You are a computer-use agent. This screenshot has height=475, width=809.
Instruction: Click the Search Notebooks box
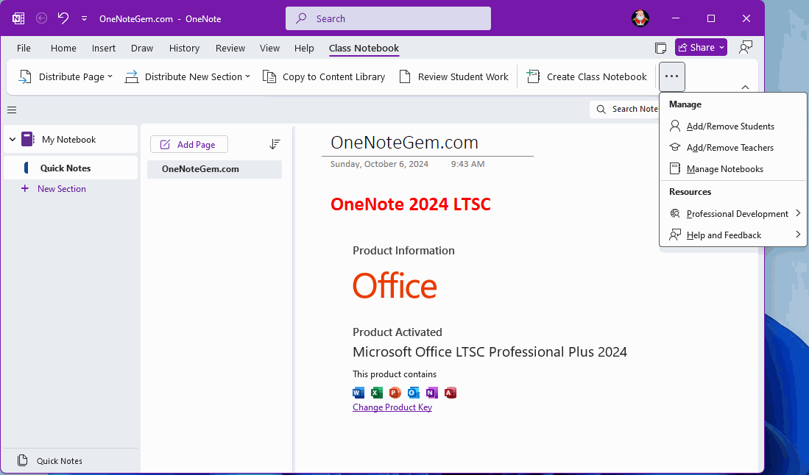[x=625, y=110]
